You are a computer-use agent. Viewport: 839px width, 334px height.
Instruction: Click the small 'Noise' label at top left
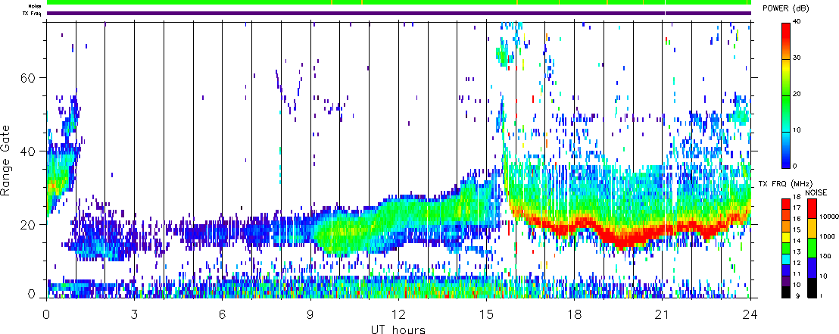pyautogui.click(x=36, y=6)
